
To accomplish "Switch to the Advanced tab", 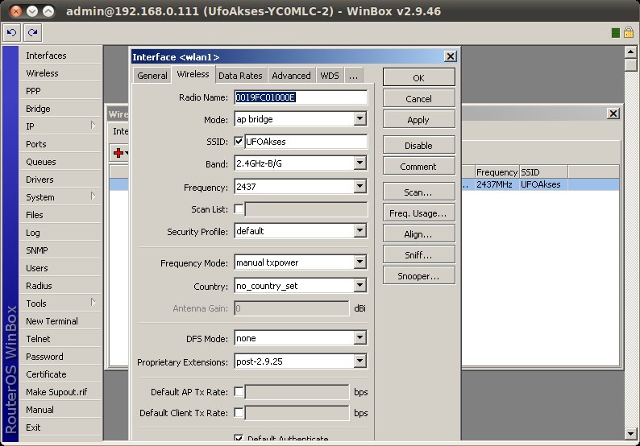I will 291,76.
